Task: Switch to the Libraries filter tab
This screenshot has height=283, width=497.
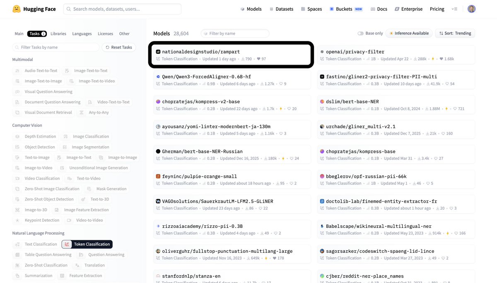Action: click(x=58, y=34)
